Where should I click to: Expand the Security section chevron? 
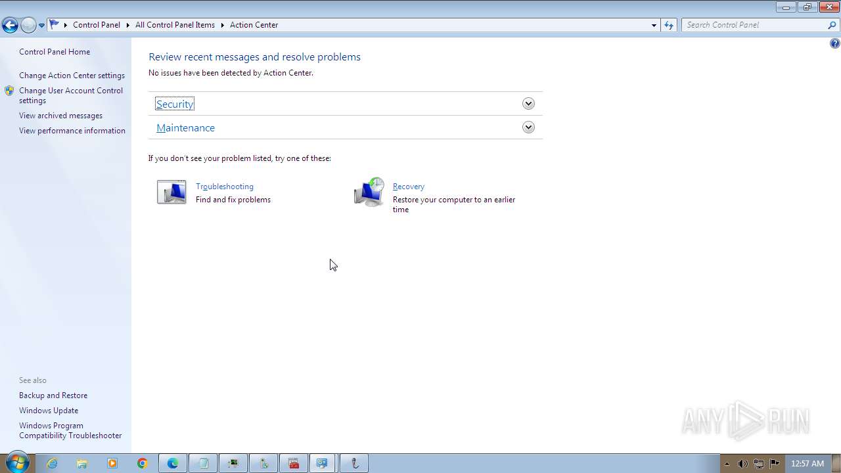528,104
